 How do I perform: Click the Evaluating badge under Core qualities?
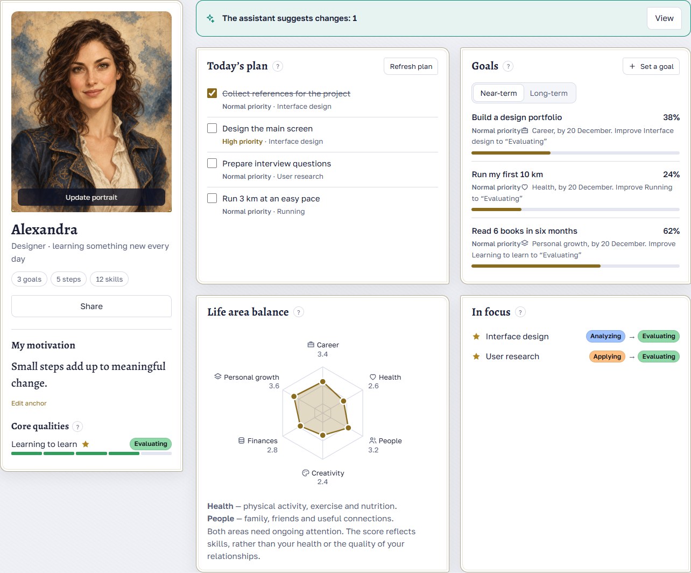[151, 444]
